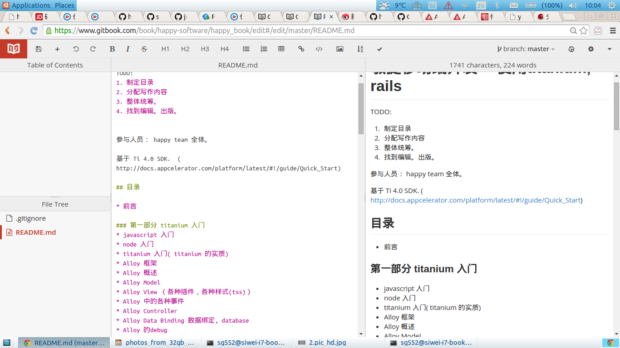Close the active README browser tab
620x348 pixels.
click(331, 17)
